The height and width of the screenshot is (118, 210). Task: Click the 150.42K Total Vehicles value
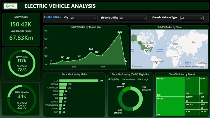[x=21, y=24]
